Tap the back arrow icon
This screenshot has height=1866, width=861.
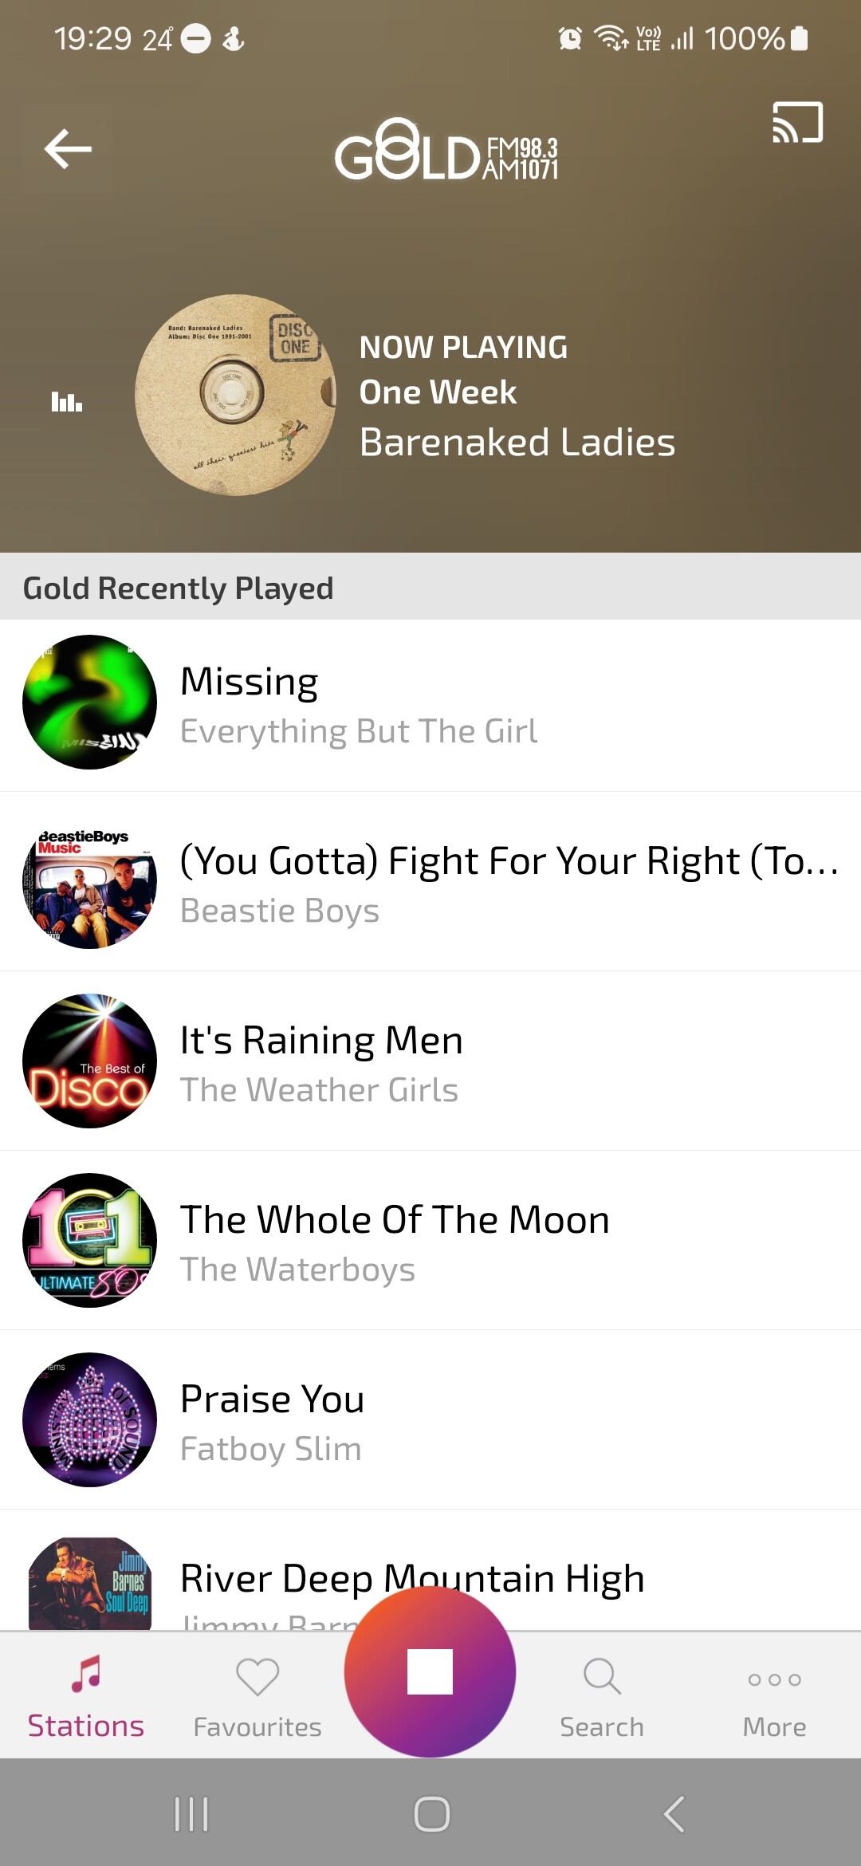(x=68, y=149)
